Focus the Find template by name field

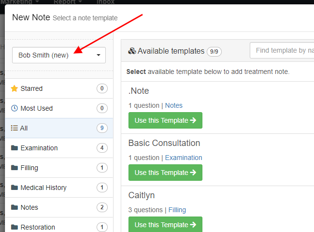(282, 50)
